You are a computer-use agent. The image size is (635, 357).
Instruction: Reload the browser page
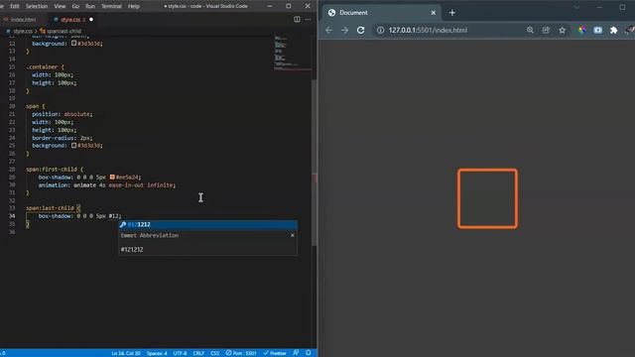360,30
